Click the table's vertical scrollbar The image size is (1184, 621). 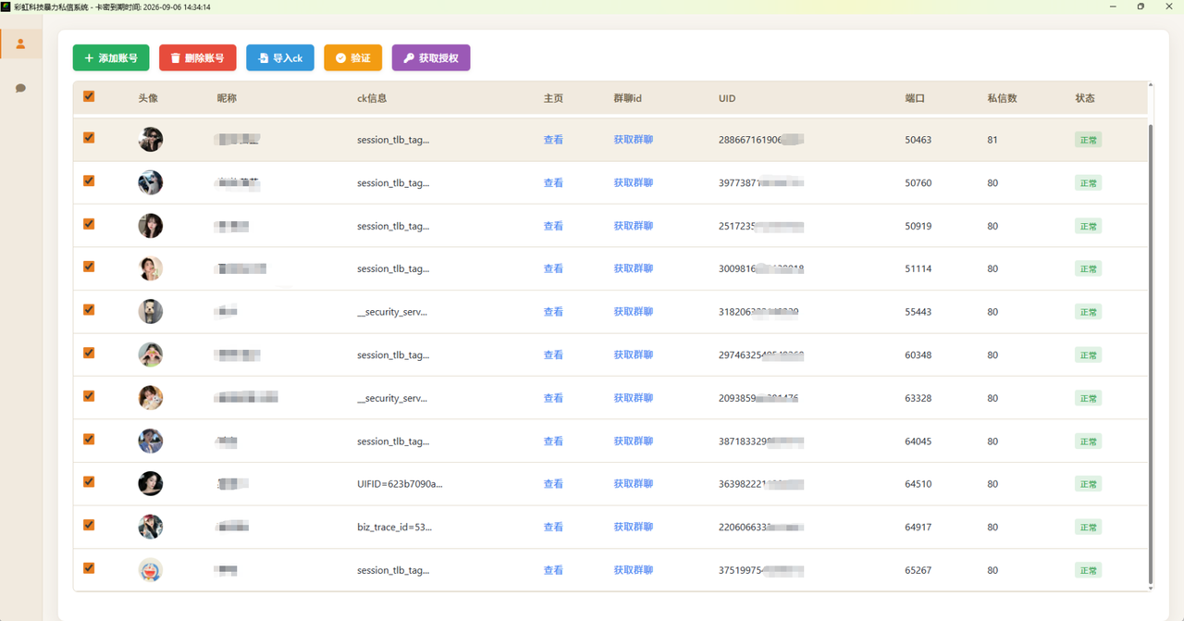[1151, 352]
